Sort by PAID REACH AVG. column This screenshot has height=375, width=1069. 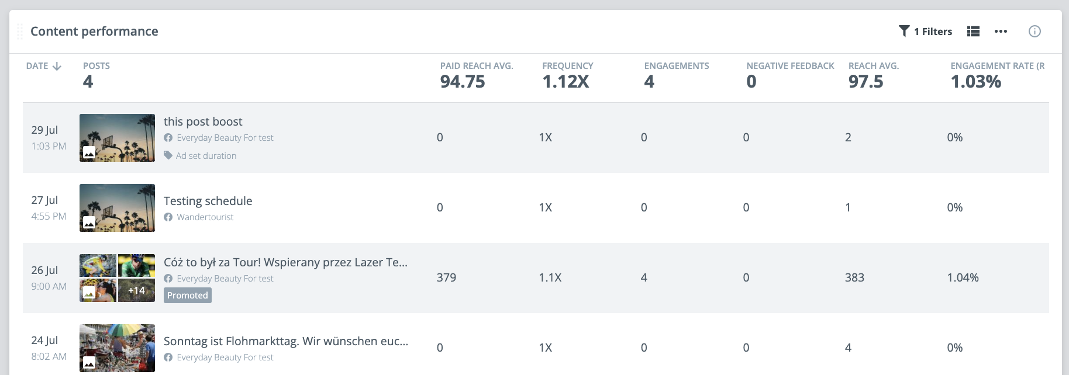click(476, 66)
